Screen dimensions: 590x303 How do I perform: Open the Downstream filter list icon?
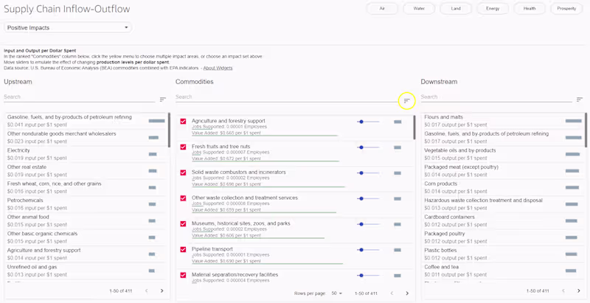pos(580,98)
